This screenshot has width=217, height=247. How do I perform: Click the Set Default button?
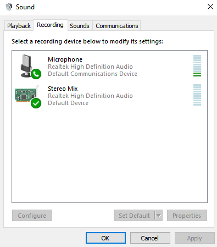click(x=135, y=216)
